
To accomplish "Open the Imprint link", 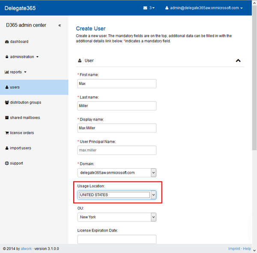I will (234, 249).
